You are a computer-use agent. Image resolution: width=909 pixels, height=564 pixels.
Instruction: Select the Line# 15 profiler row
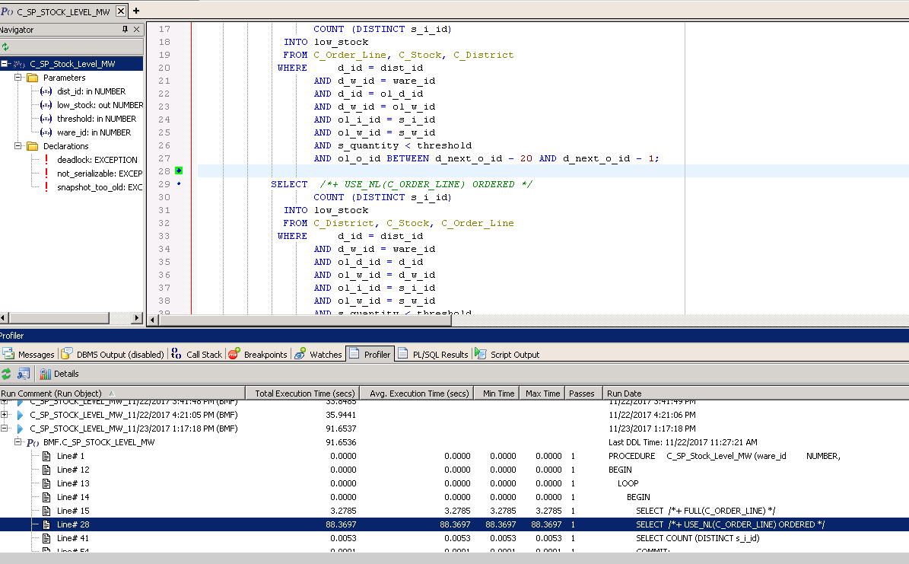(x=73, y=511)
